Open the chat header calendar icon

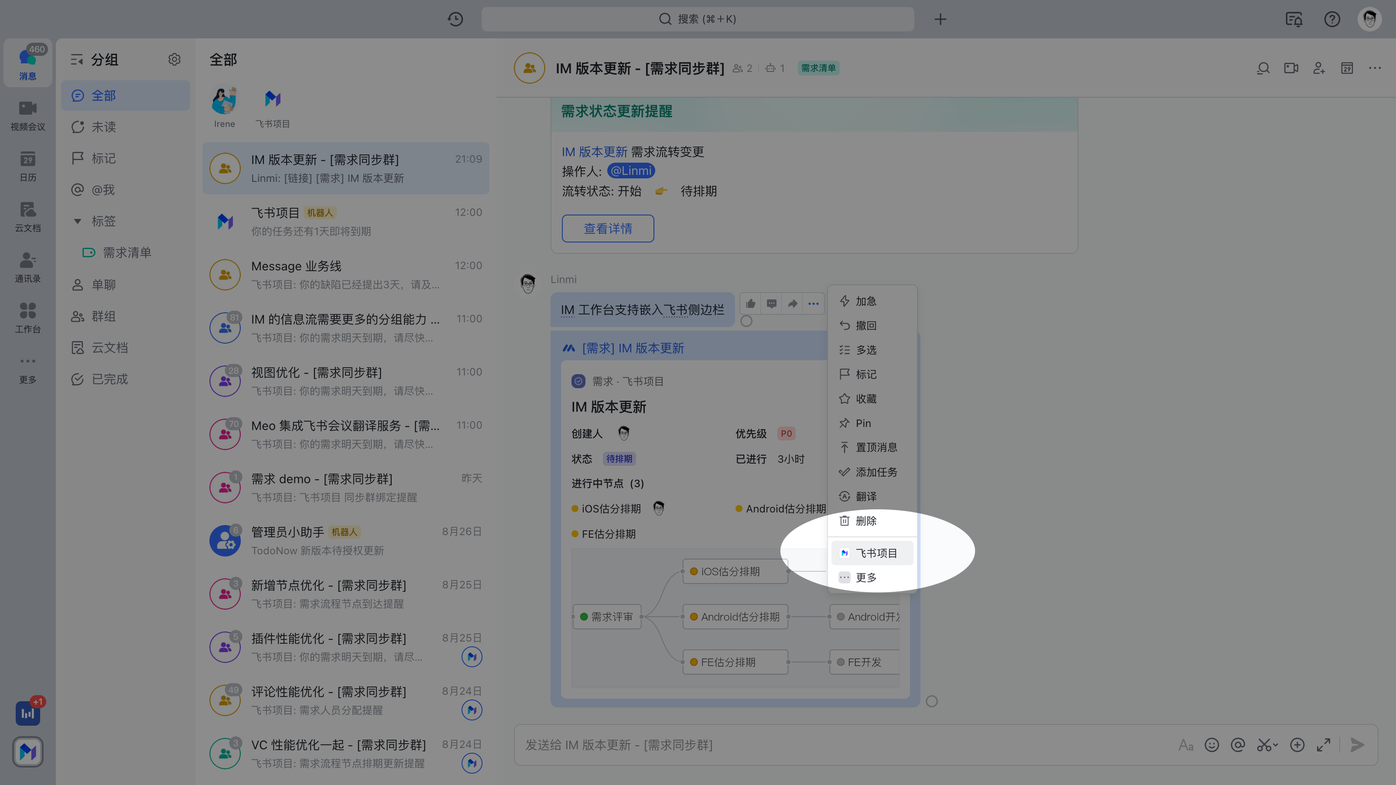pos(1347,68)
